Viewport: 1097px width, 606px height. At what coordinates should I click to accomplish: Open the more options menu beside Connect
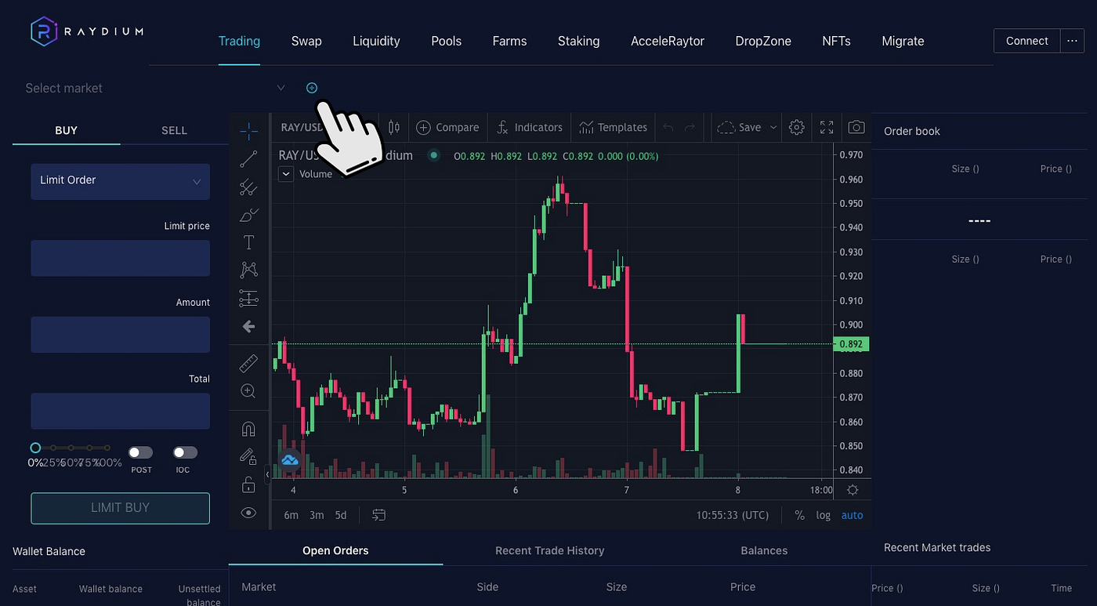coord(1072,41)
